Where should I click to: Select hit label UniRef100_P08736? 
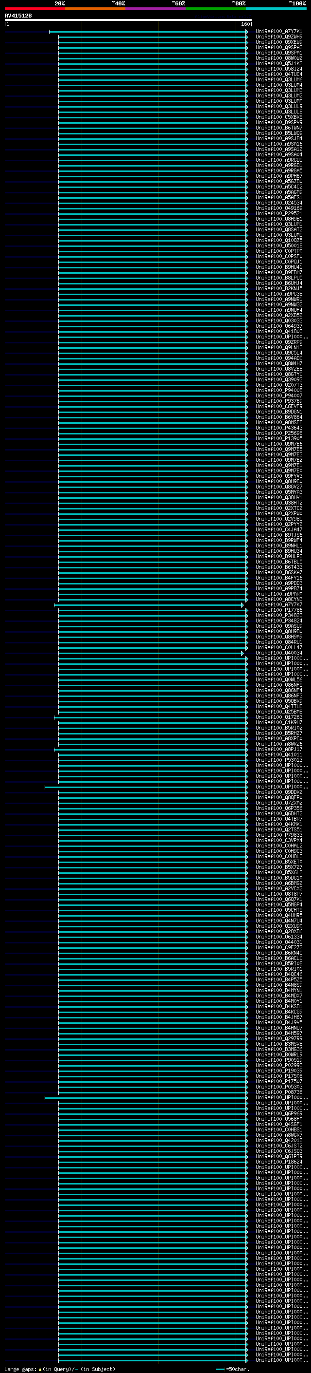279,1092
